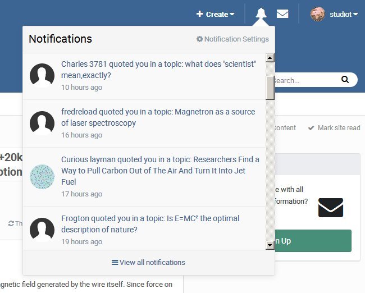Click Mark site read
The height and width of the screenshot is (293, 365).
334,128
